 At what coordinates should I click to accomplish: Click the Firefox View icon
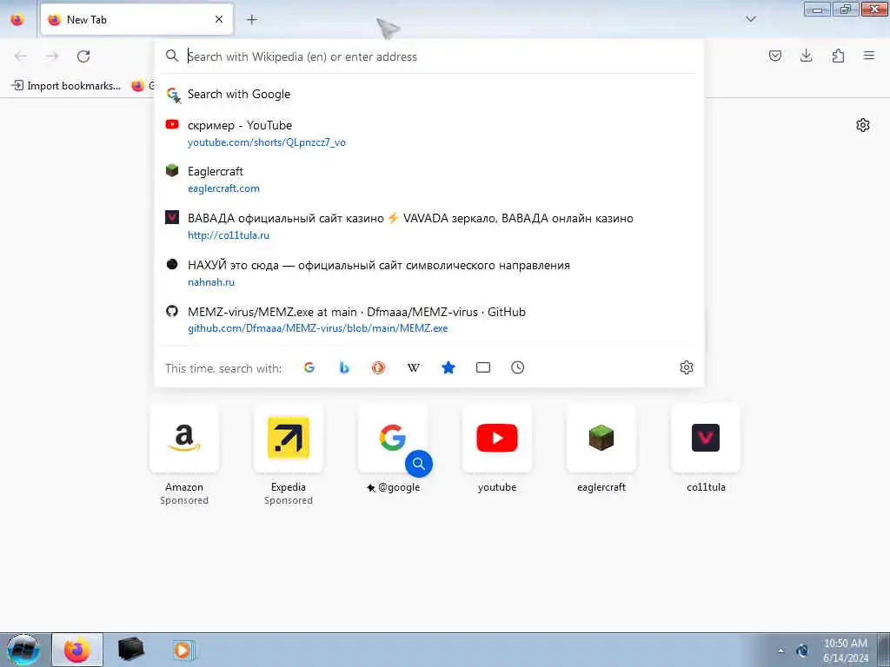(17, 20)
